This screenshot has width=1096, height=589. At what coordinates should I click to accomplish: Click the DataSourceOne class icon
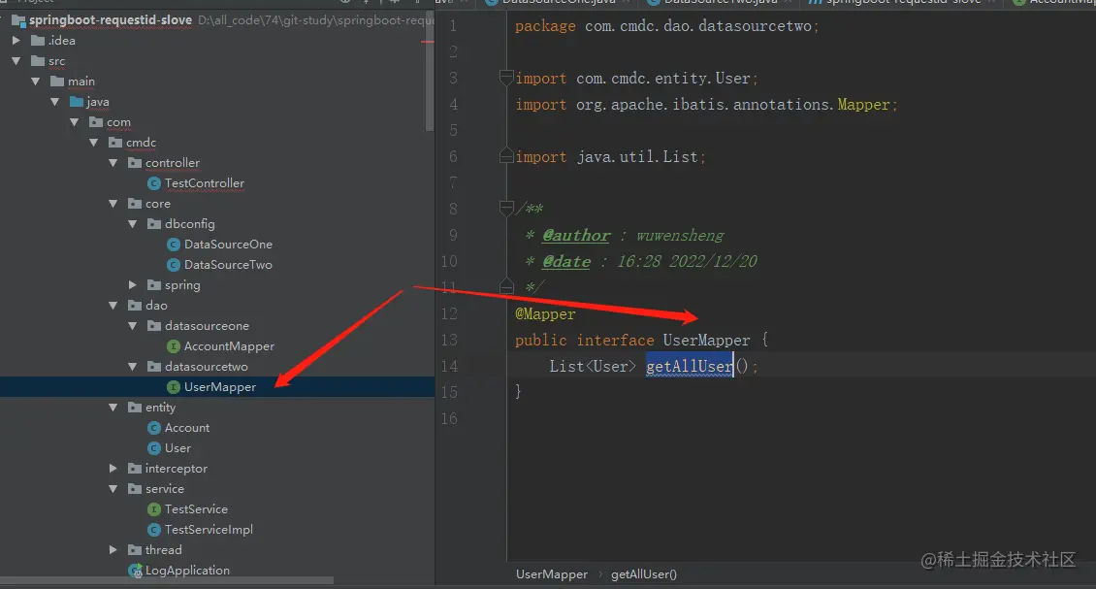click(174, 245)
